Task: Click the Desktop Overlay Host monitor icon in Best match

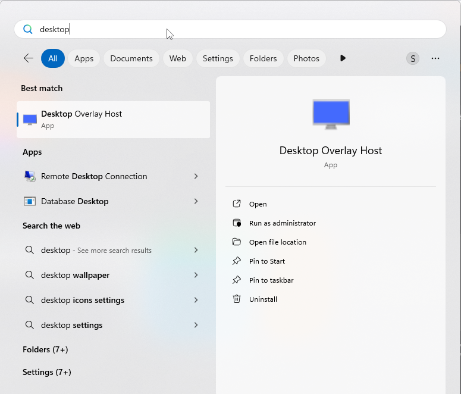Action: pos(30,120)
